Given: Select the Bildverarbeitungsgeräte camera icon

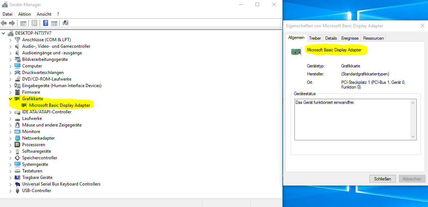Looking at the screenshot, I should tap(17, 59).
